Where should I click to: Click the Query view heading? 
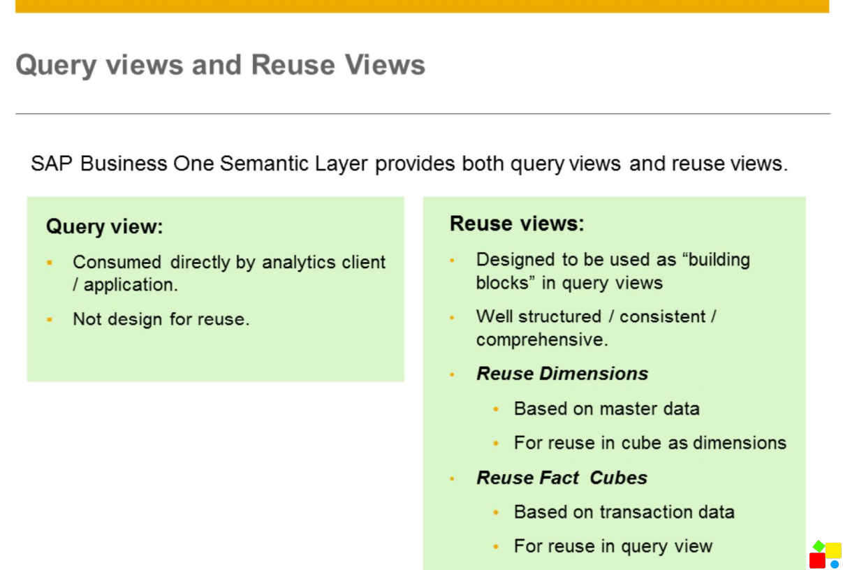coord(103,226)
